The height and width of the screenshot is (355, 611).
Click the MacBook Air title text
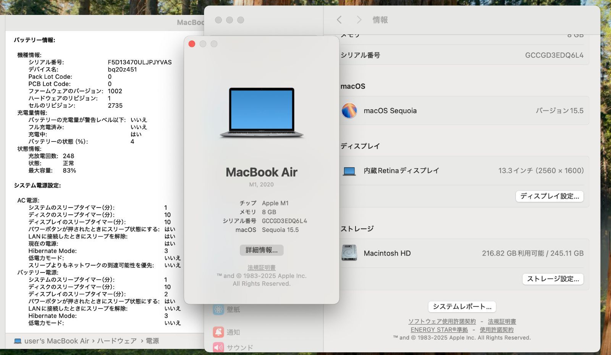[262, 172]
